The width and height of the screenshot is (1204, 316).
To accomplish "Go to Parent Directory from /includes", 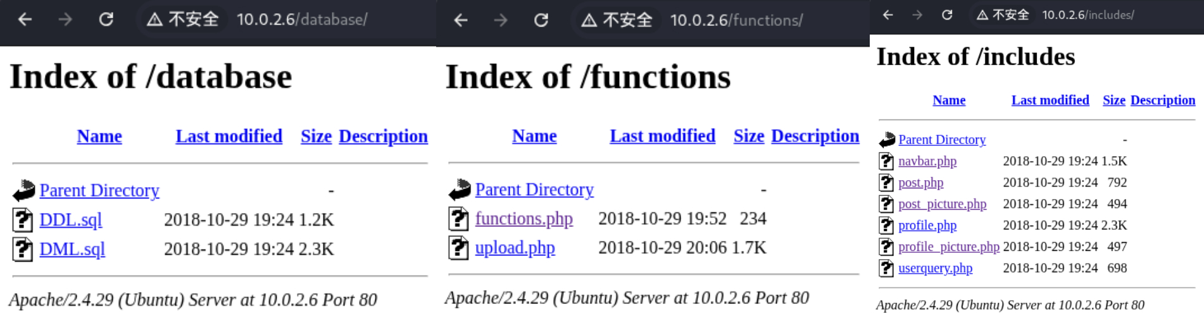I will pos(942,140).
